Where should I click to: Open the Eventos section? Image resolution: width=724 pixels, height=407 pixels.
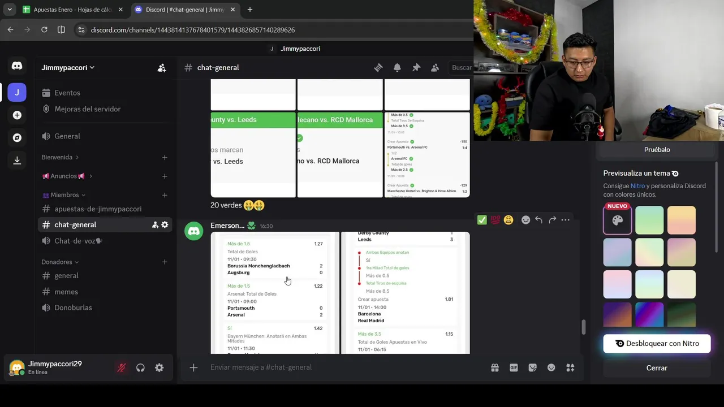pyautogui.click(x=105, y=93)
